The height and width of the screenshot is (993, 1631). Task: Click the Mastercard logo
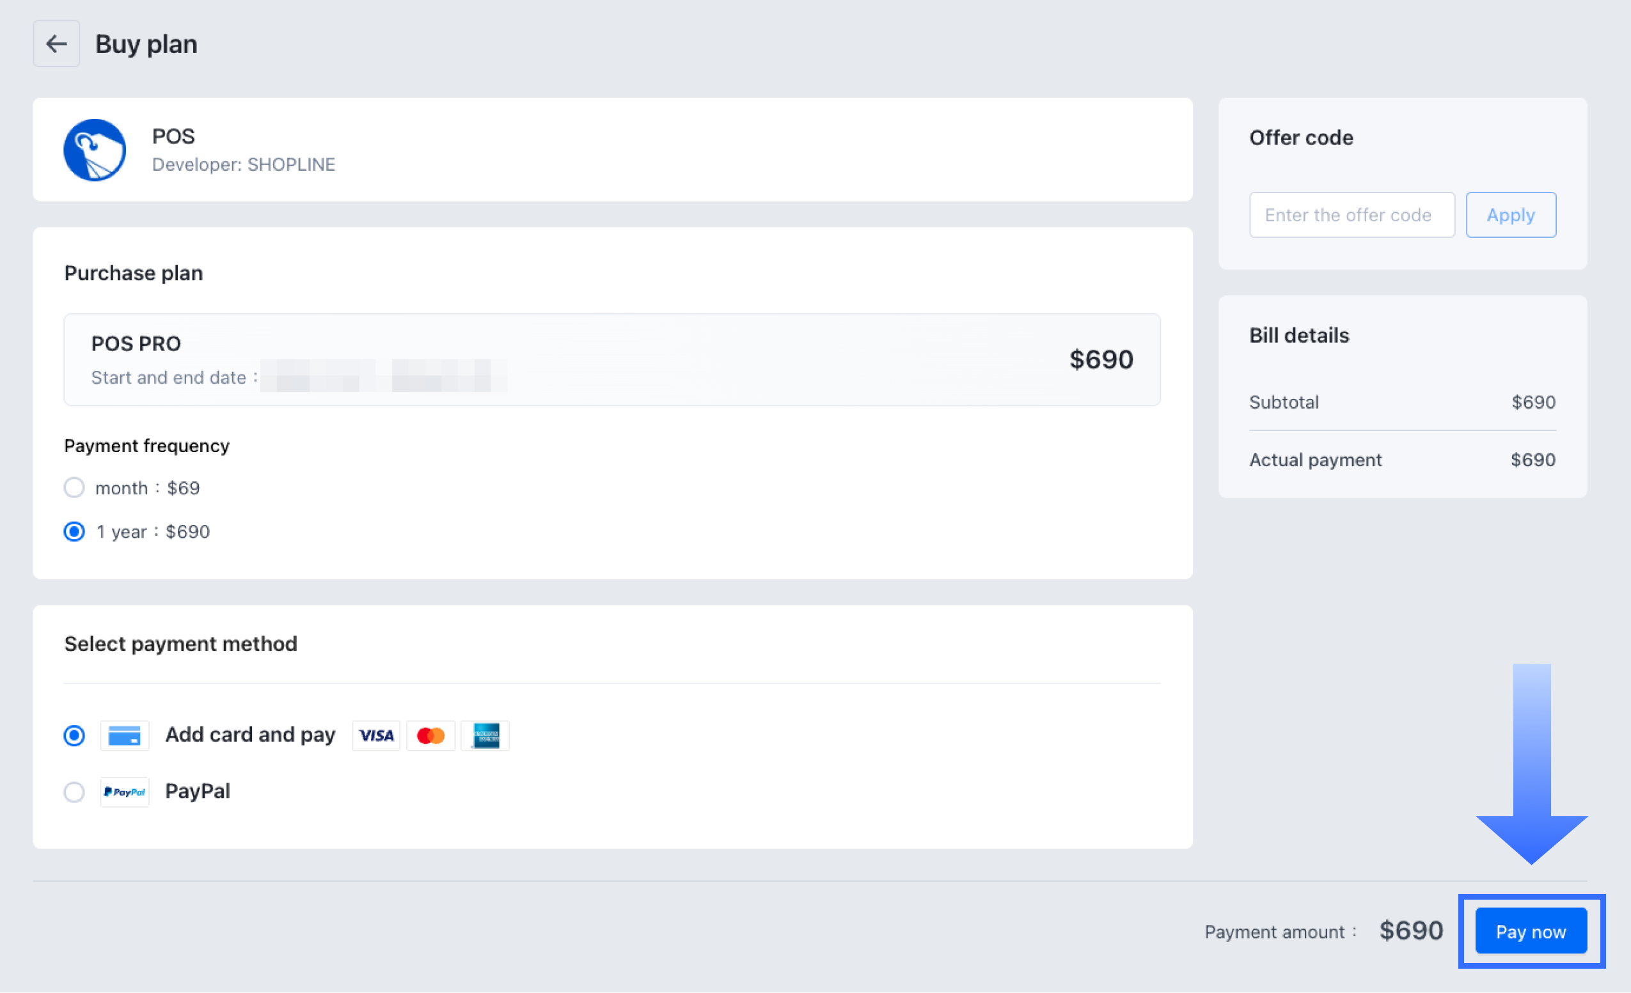point(431,736)
